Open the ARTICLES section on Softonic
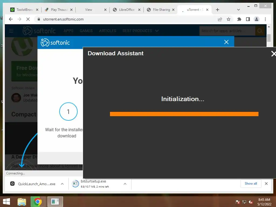This screenshot has width=276, height=207. click(x=108, y=31)
